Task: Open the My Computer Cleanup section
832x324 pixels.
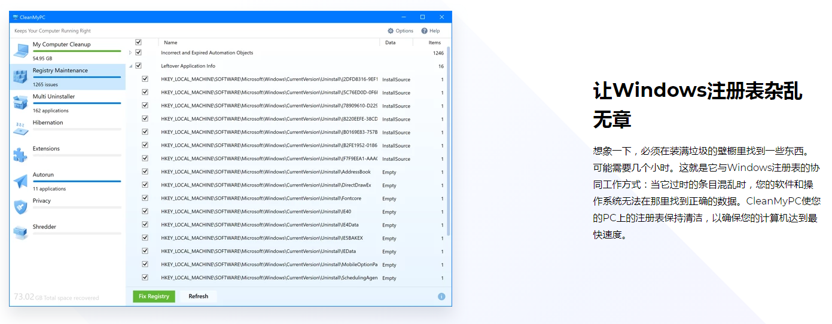Action: tap(68, 50)
